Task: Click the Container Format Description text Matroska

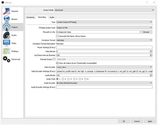Action: pyautogui.click(x=60, y=44)
